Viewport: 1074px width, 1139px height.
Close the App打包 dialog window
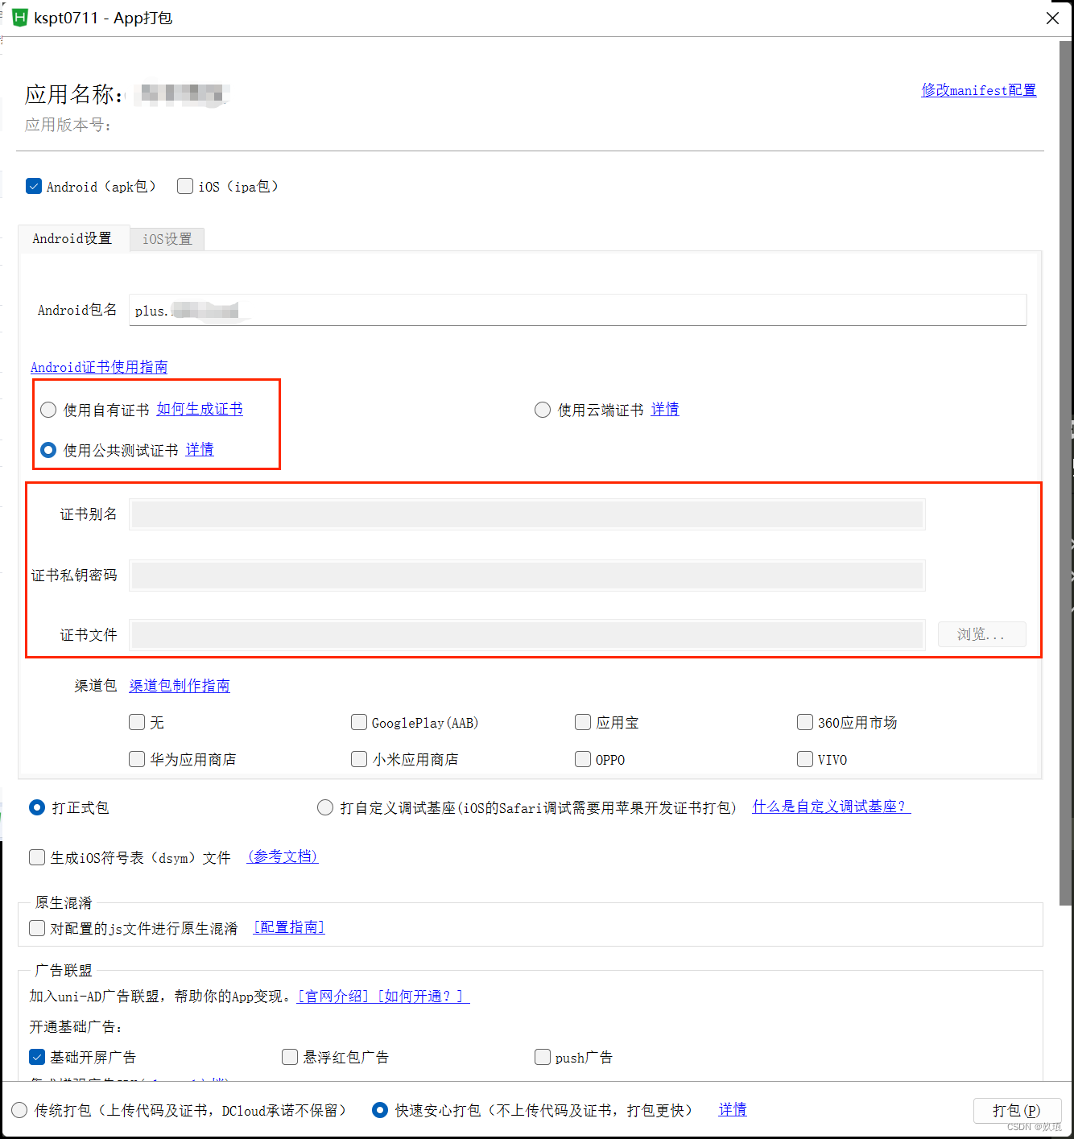(1052, 18)
